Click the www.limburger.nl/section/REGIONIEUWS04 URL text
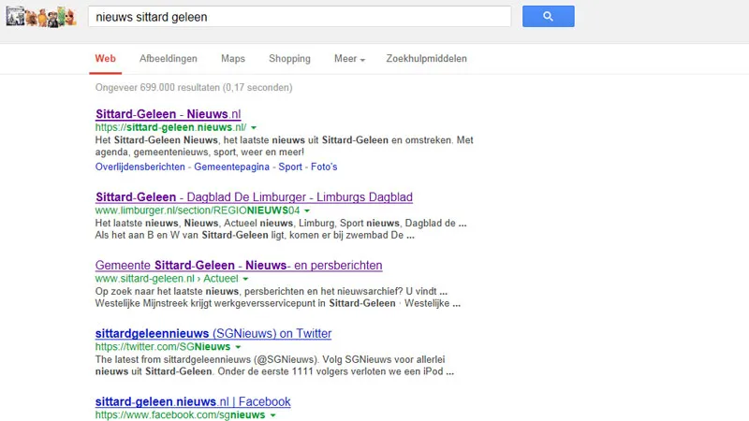 pyautogui.click(x=198, y=210)
